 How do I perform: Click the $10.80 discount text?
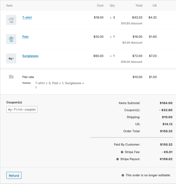(132, 23)
